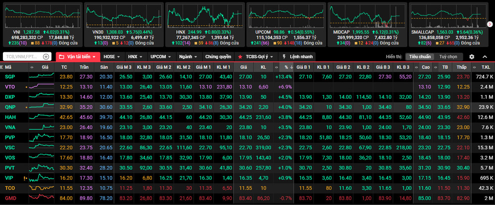
Task: Click the folder icon beside Vận tải biển
Action: coord(62,57)
